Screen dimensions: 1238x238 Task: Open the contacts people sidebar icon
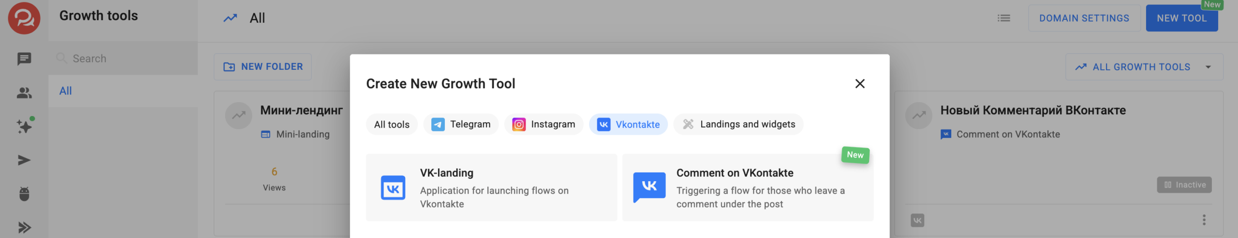click(24, 93)
